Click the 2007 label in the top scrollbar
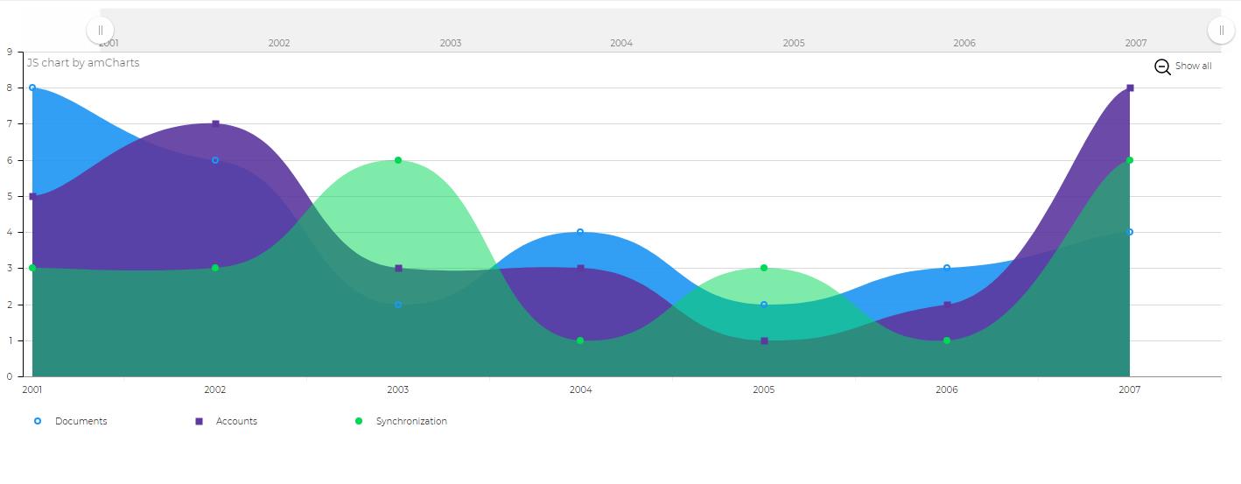Screen dimensions: 1241x484 (1136, 43)
